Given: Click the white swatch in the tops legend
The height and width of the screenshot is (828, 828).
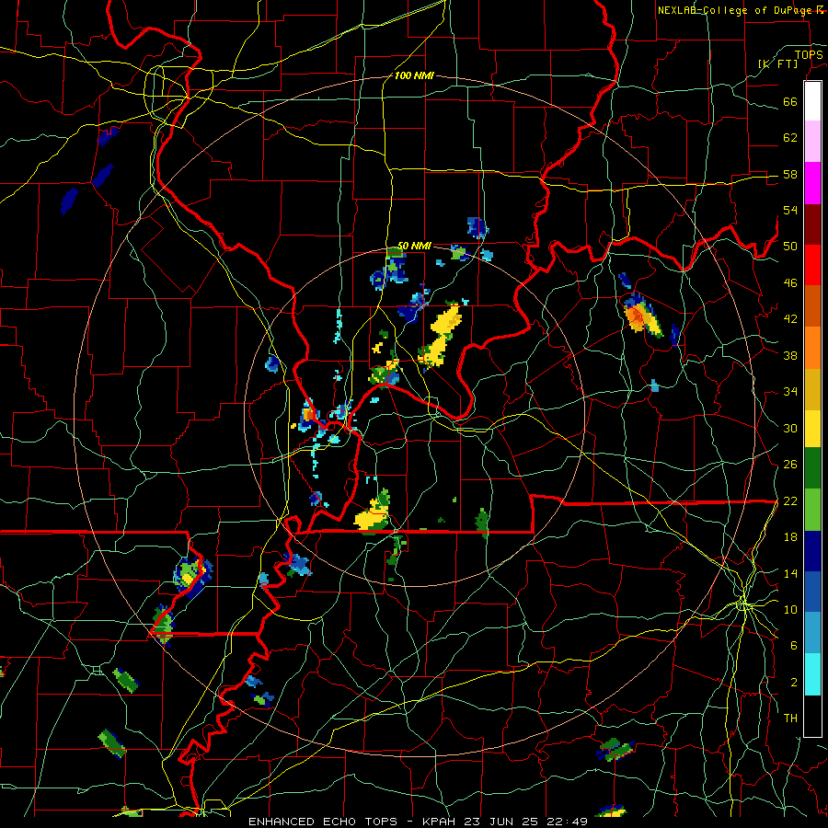Looking at the screenshot, I should click(812, 101).
